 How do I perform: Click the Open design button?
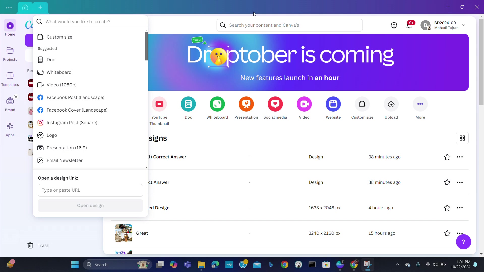coord(90,206)
